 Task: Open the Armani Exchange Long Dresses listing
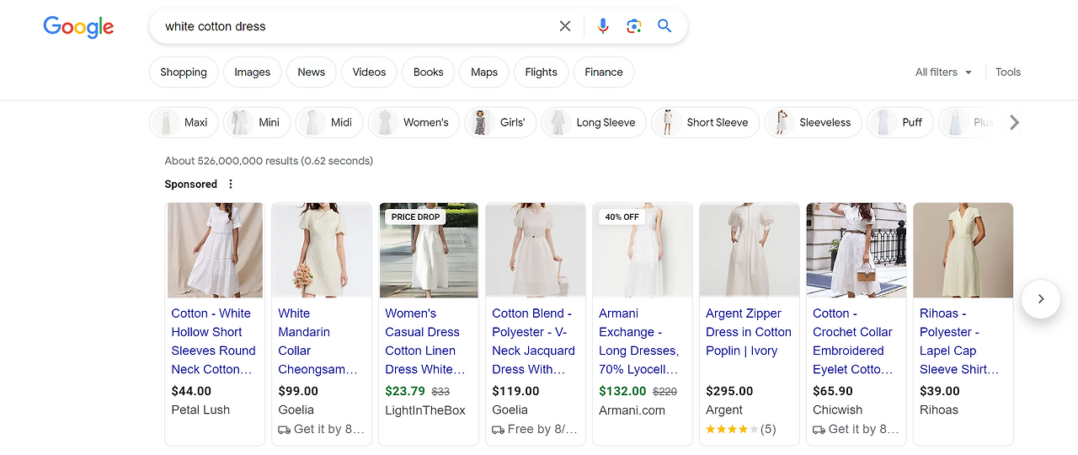coord(638,341)
